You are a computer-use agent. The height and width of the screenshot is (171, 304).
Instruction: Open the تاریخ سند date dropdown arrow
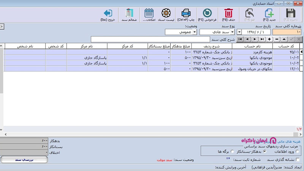(239, 32)
